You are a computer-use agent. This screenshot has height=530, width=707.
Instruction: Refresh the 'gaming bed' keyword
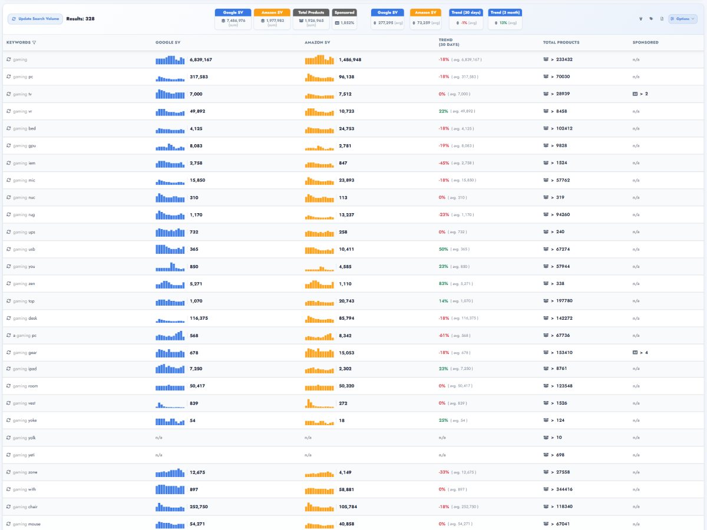pyautogui.click(x=9, y=128)
